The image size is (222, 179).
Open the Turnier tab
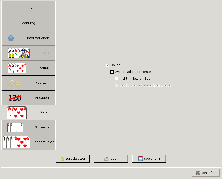point(28,8)
